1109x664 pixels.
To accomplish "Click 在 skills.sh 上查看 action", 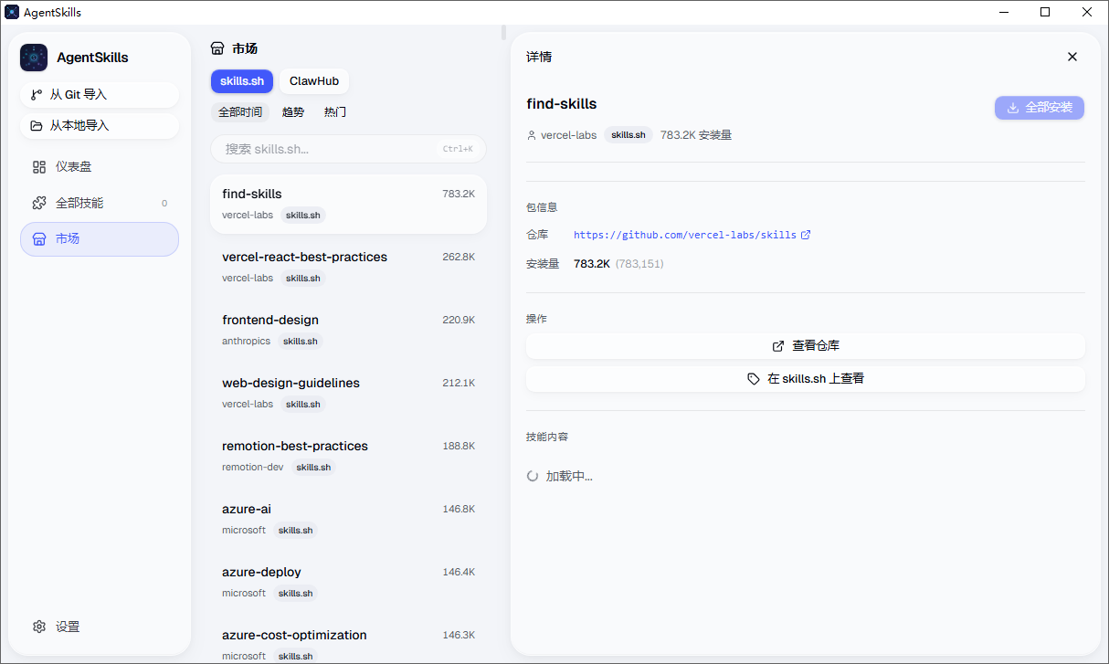I will click(x=805, y=377).
